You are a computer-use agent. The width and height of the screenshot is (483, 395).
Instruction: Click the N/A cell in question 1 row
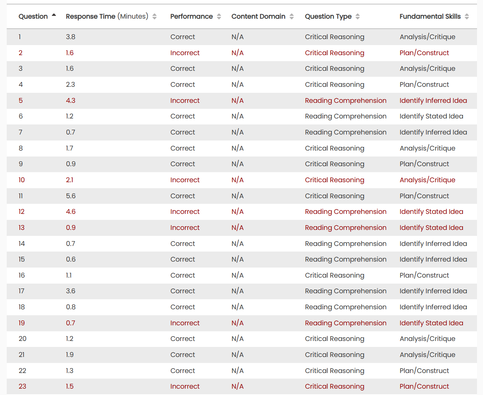coord(237,37)
